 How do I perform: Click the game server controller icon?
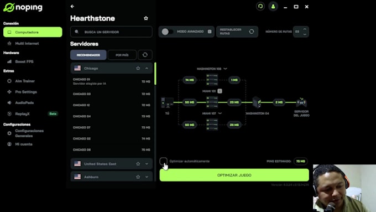pyautogui.click(x=301, y=102)
